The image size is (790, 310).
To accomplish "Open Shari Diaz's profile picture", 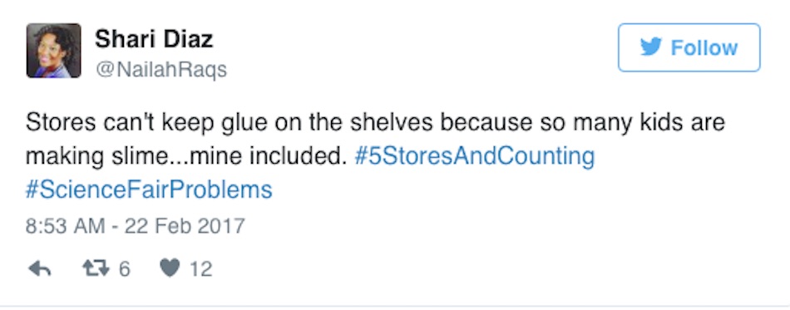I will tap(53, 51).
